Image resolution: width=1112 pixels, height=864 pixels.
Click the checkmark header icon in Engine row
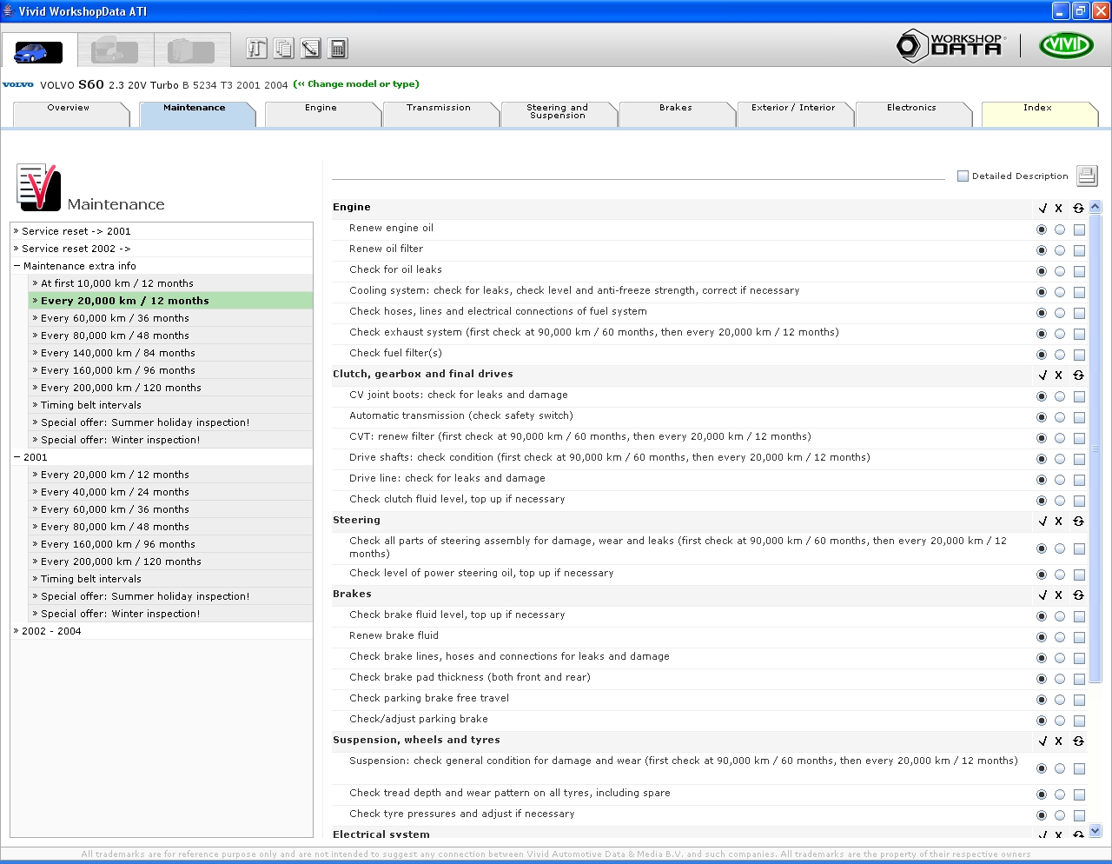[x=1042, y=209]
